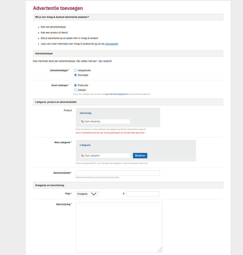Open the voorwaarden link
This screenshot has height=255, width=243.
[x=111, y=44]
